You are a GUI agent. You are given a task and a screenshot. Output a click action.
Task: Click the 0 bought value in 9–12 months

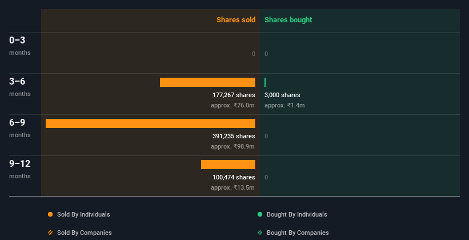pos(266,177)
